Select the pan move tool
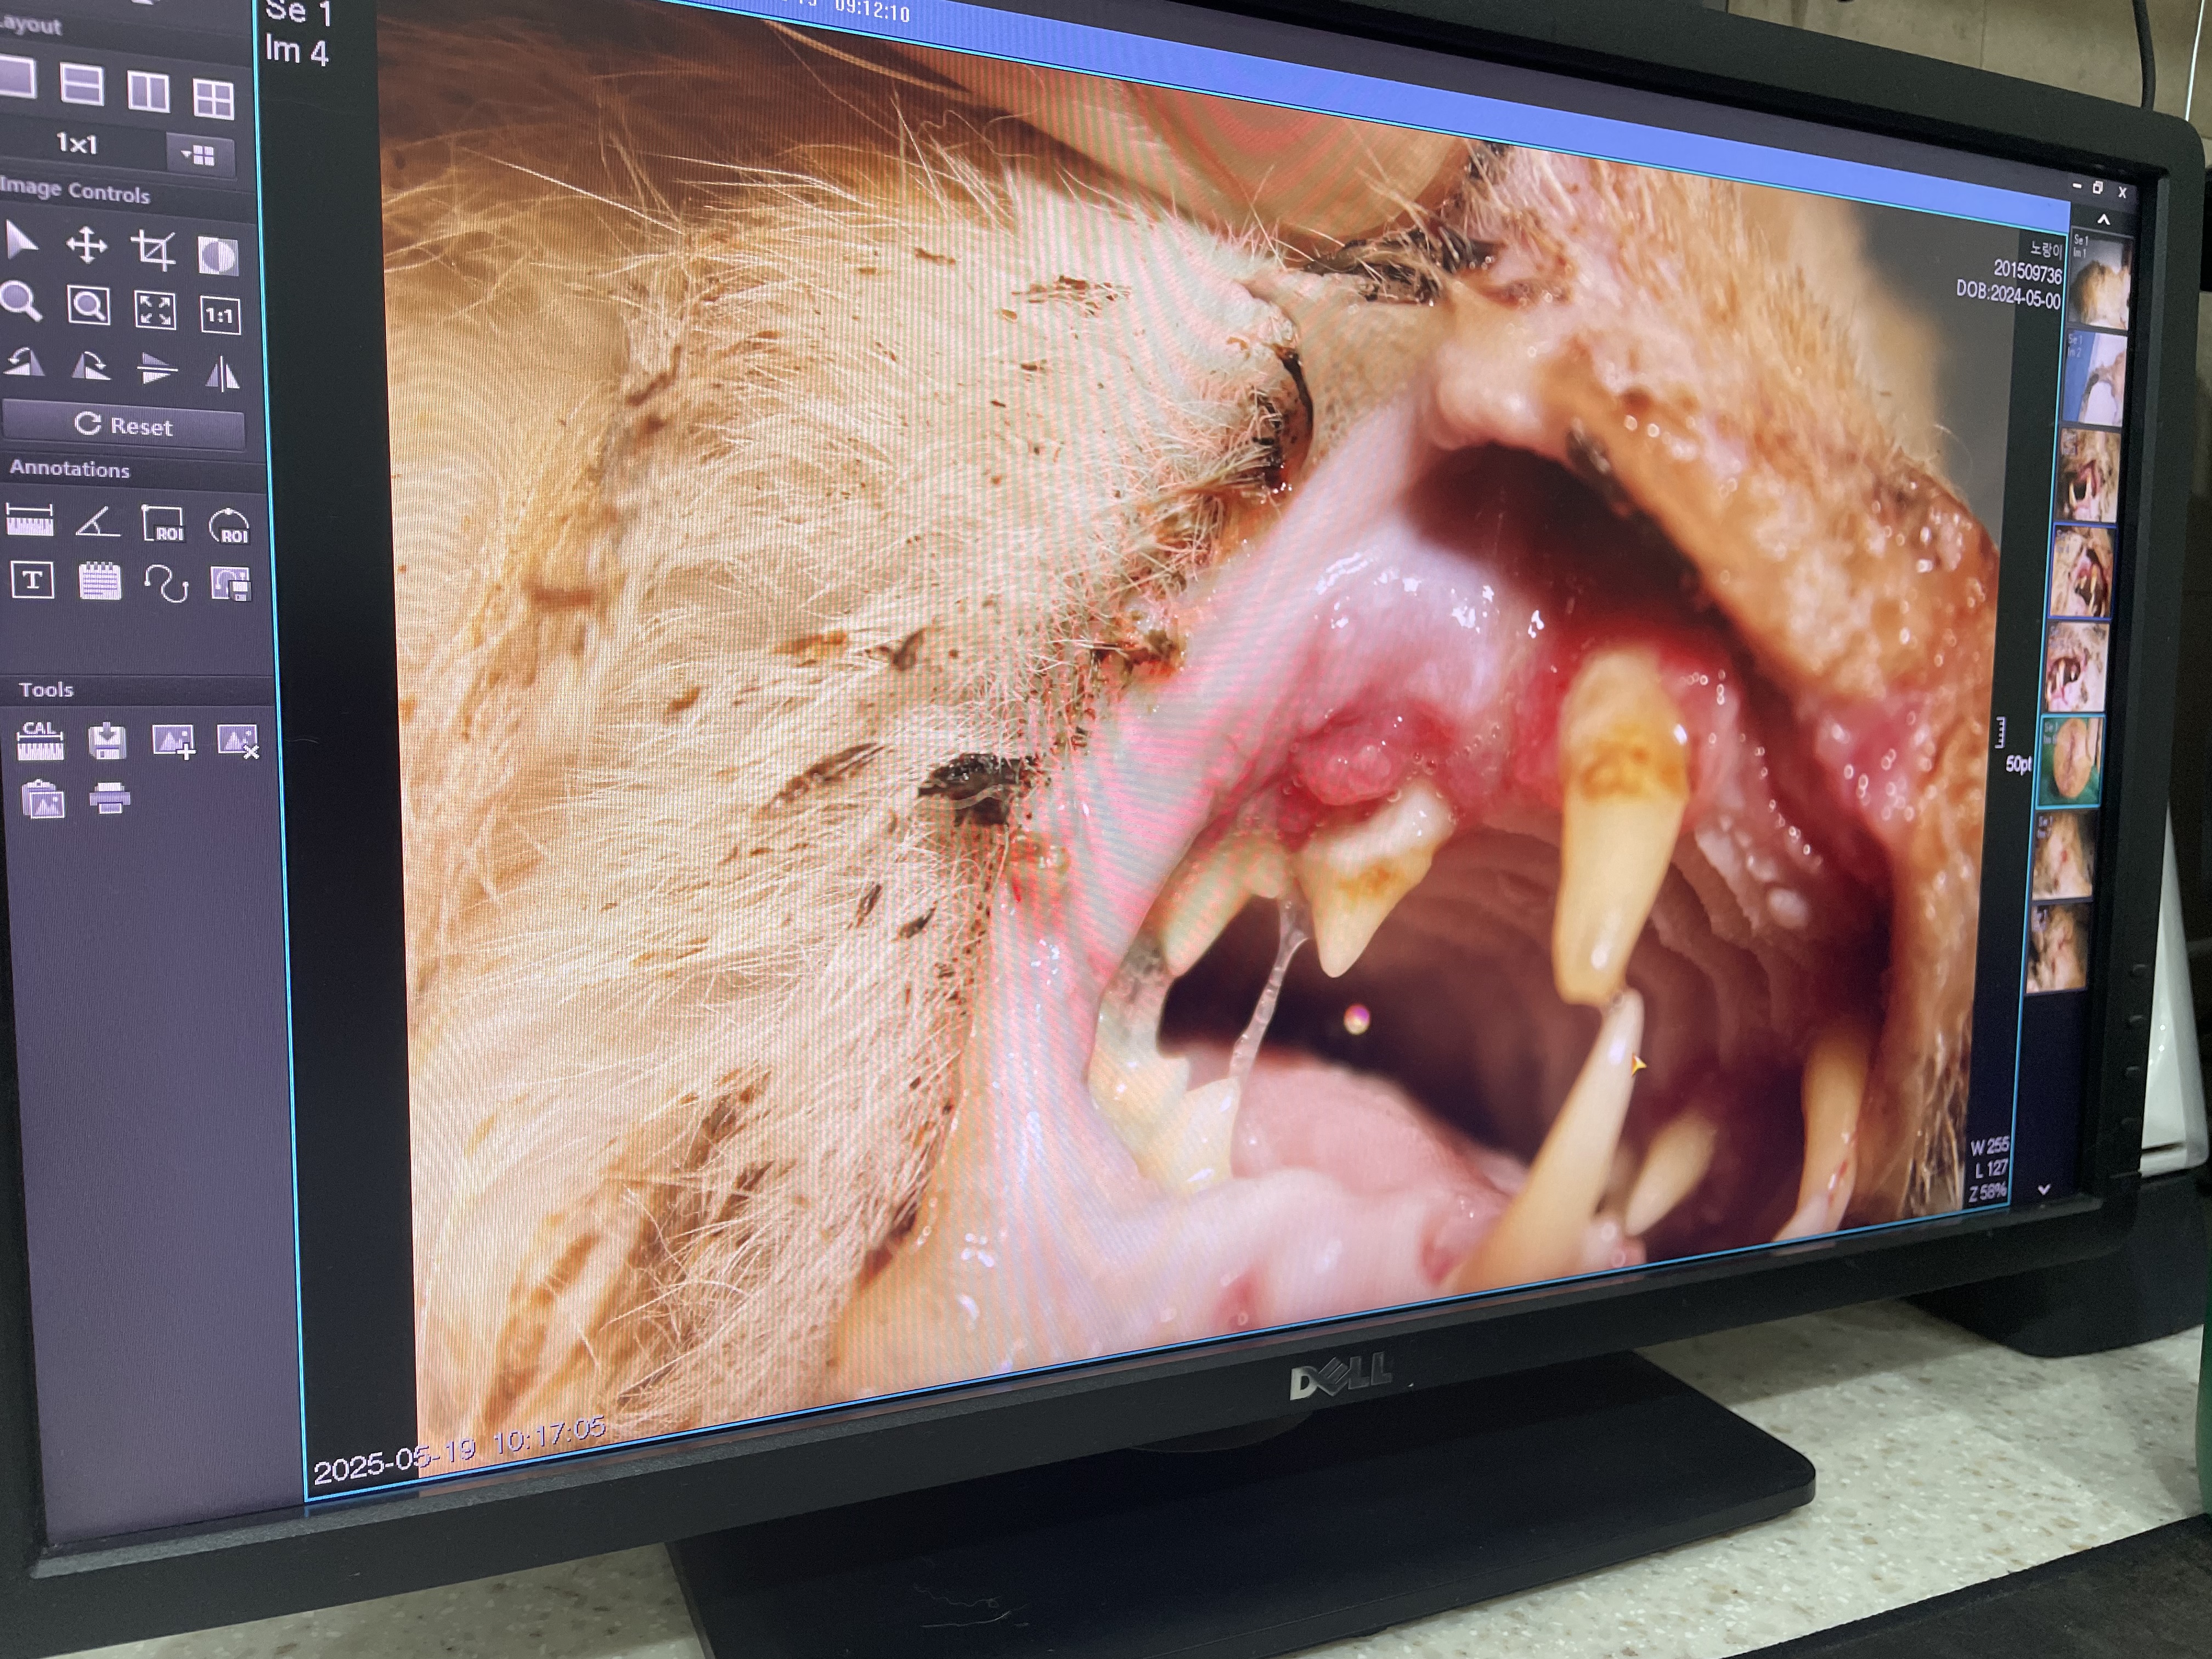Image resolution: width=2212 pixels, height=1659 pixels. pyautogui.click(x=86, y=246)
